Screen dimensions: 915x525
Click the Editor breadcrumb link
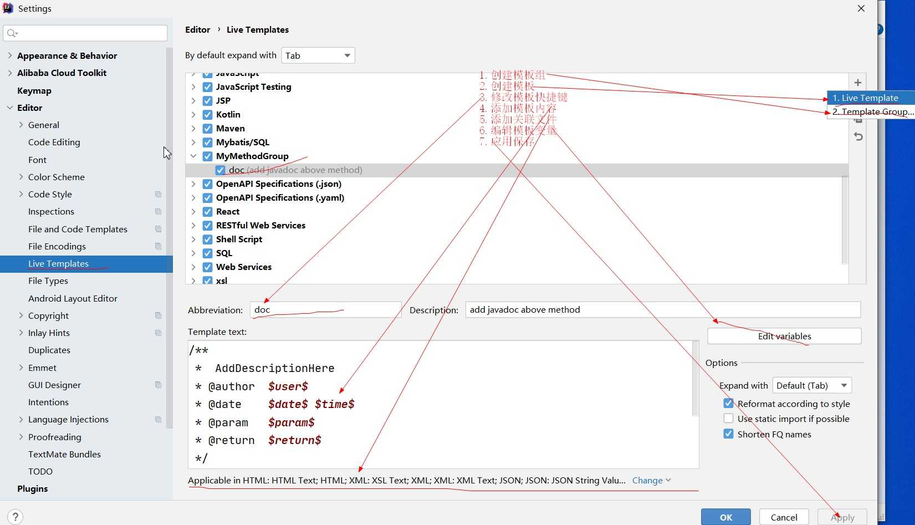point(198,30)
